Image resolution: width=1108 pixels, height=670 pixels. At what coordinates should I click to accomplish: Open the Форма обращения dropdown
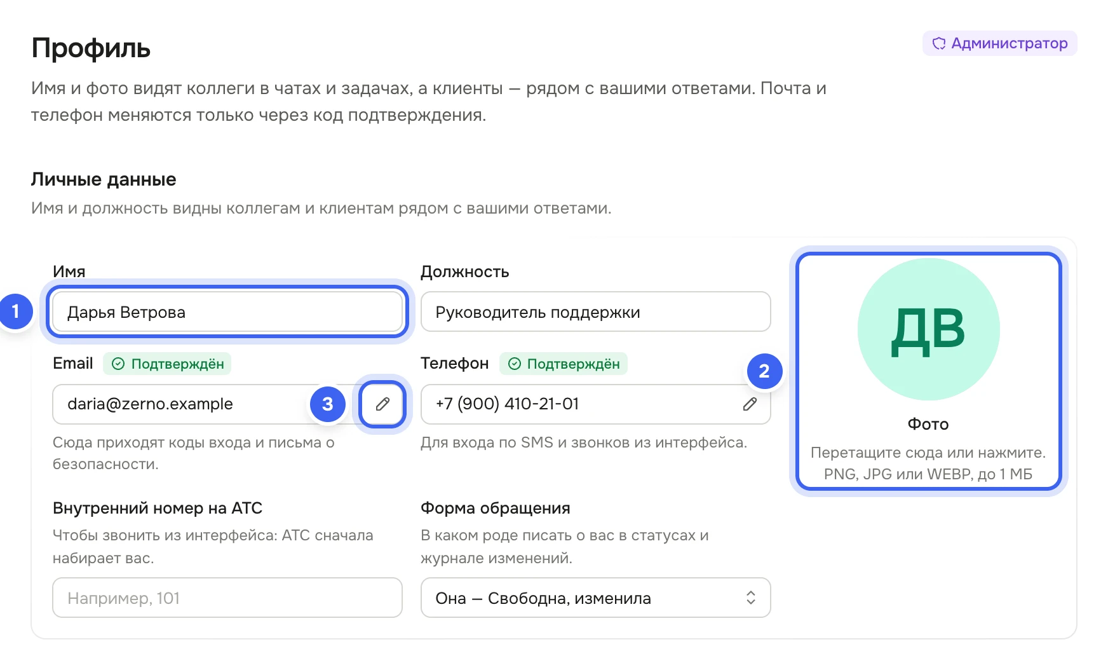pos(596,598)
